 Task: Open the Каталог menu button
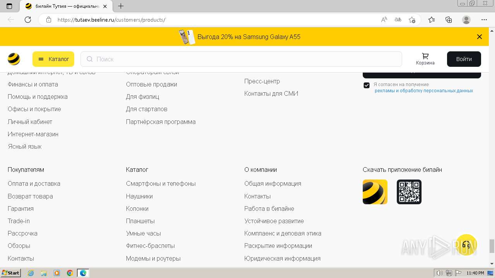coord(53,59)
